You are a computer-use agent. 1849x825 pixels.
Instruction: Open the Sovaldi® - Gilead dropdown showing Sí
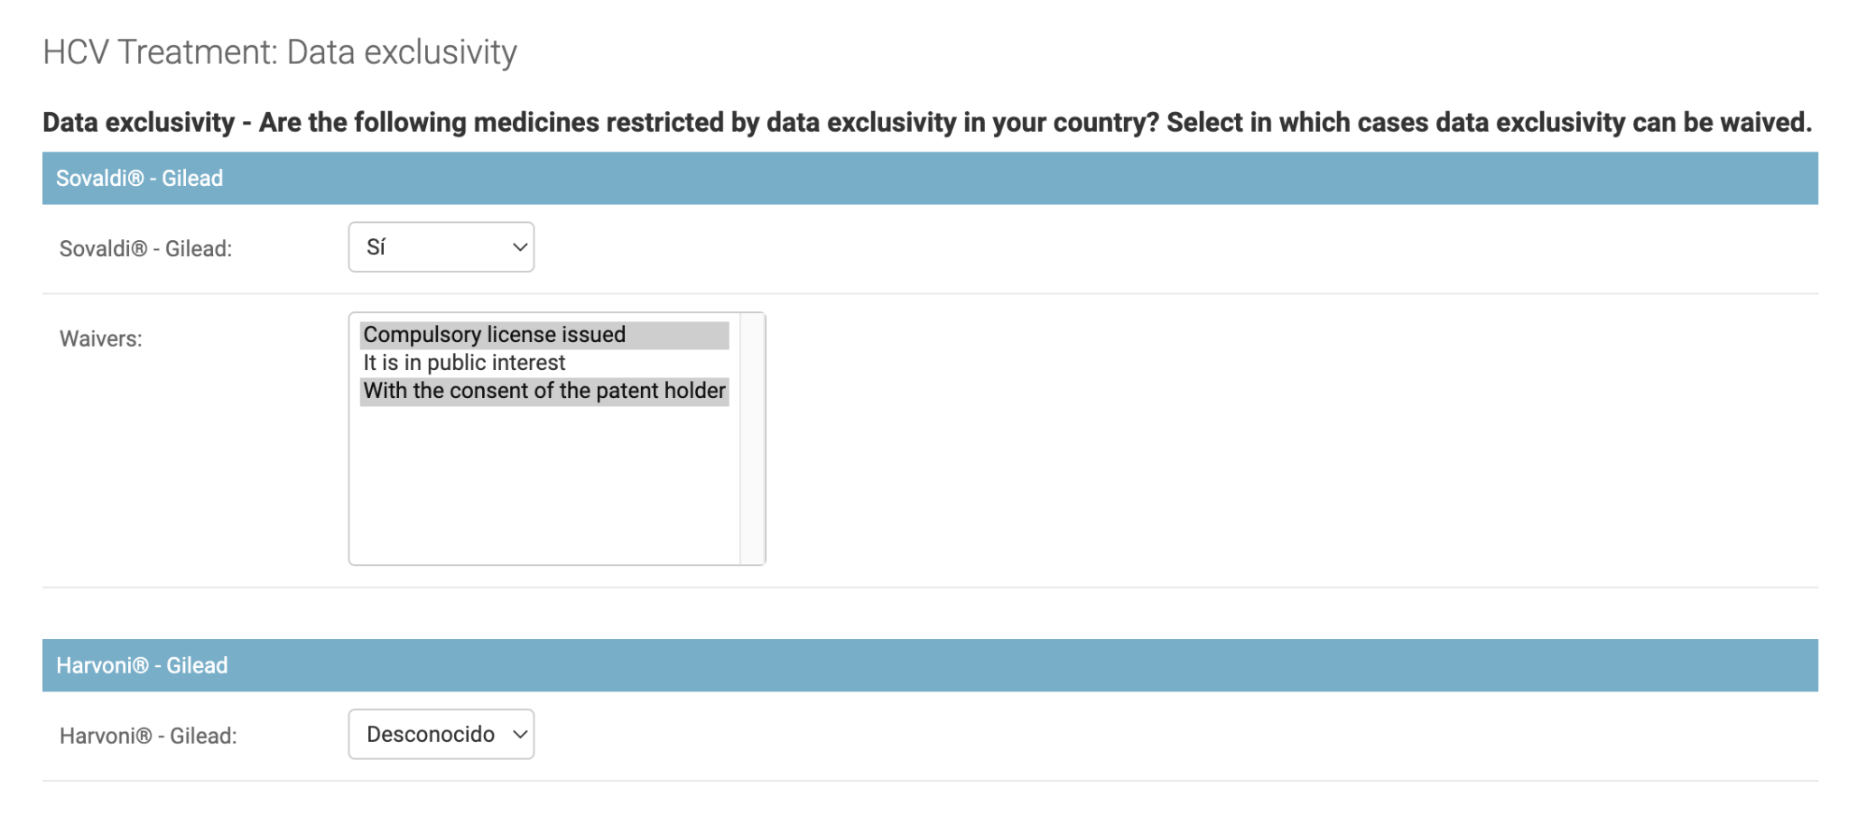[441, 247]
